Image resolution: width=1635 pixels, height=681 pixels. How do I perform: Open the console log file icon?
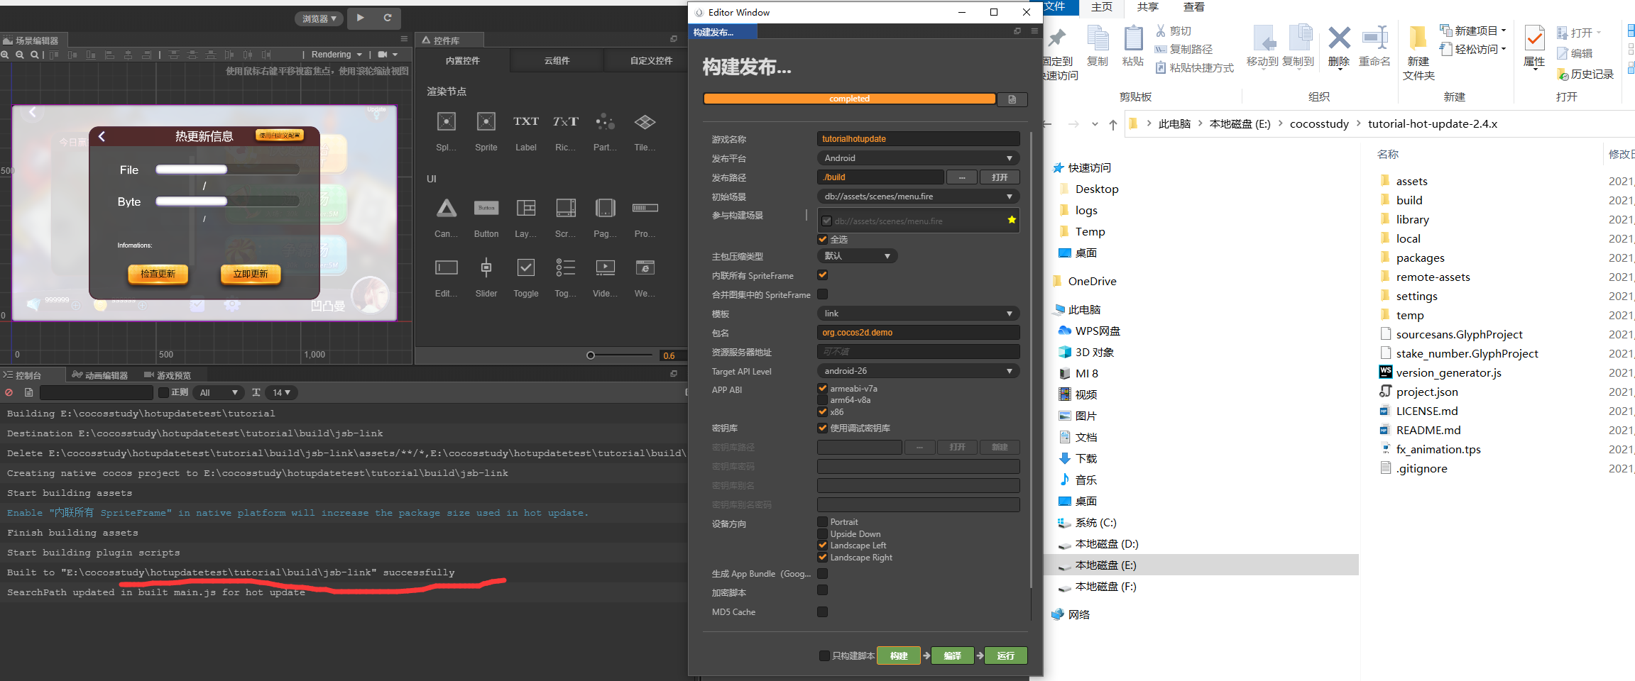29,392
